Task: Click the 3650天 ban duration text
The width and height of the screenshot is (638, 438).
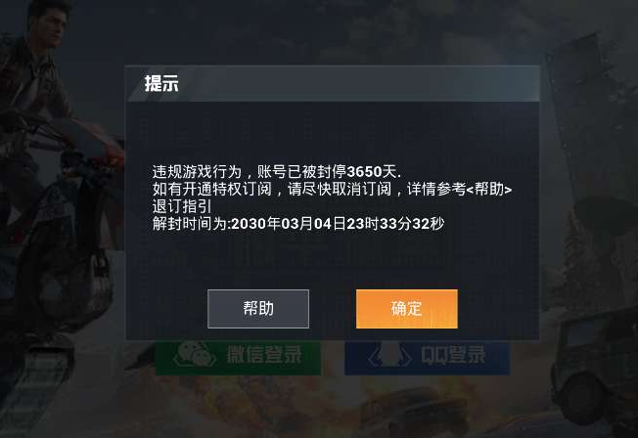Action: click(x=371, y=172)
